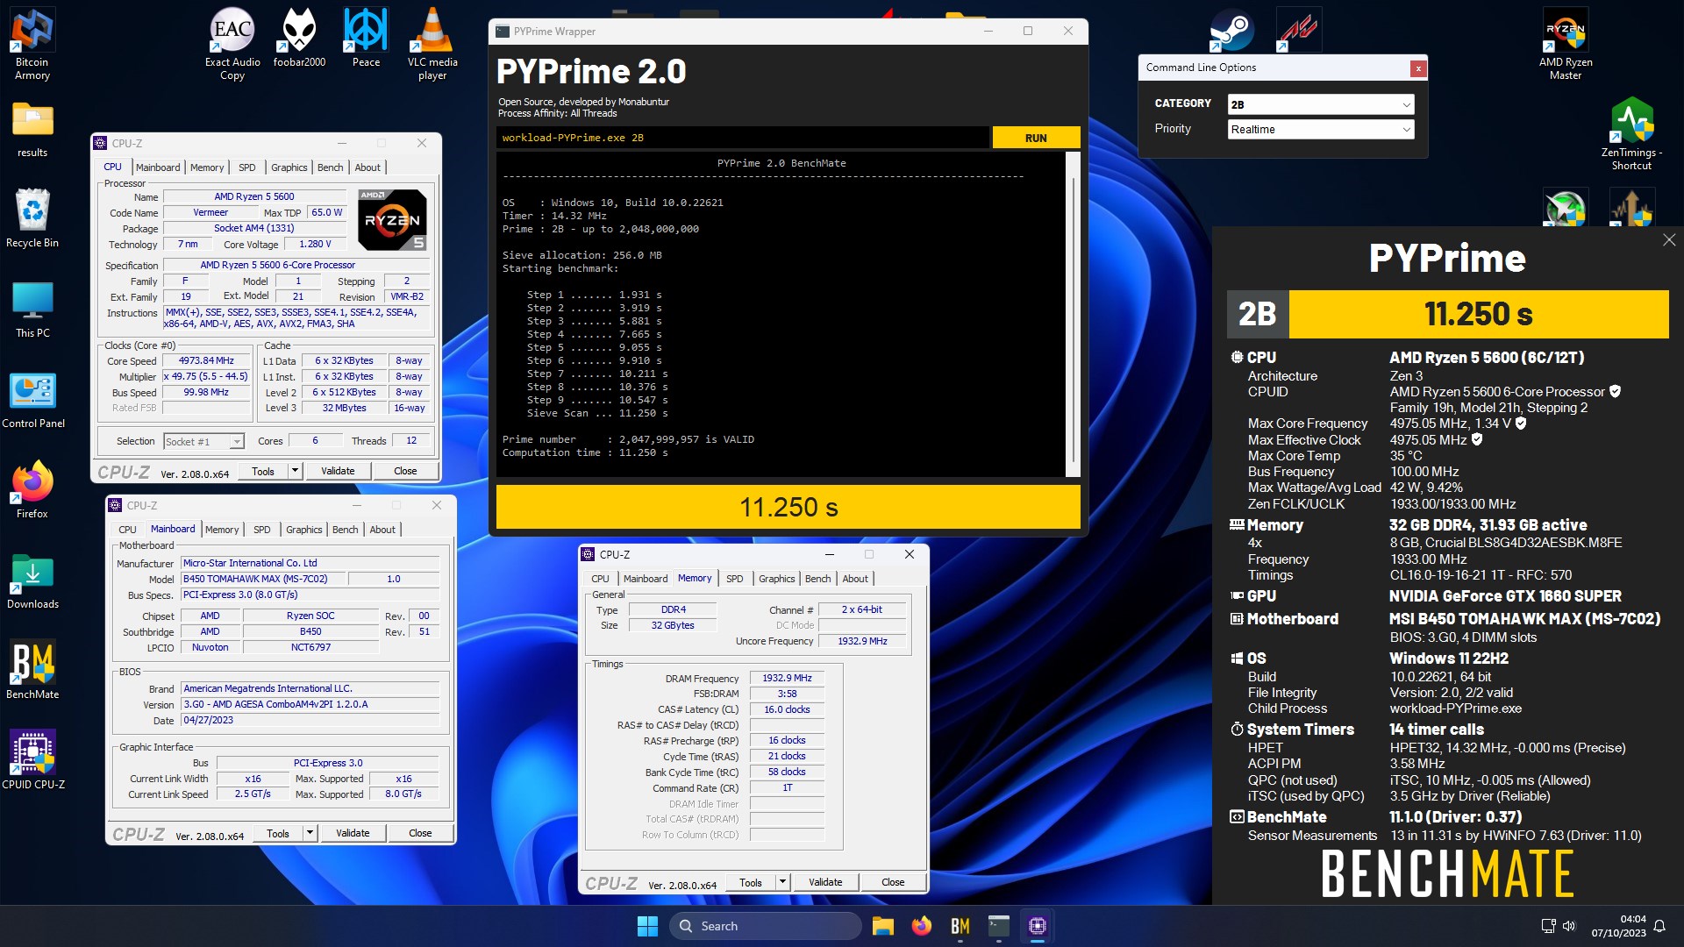1684x947 pixels.
Task: Open BenchMate from the taskbar
Action: (x=960, y=926)
